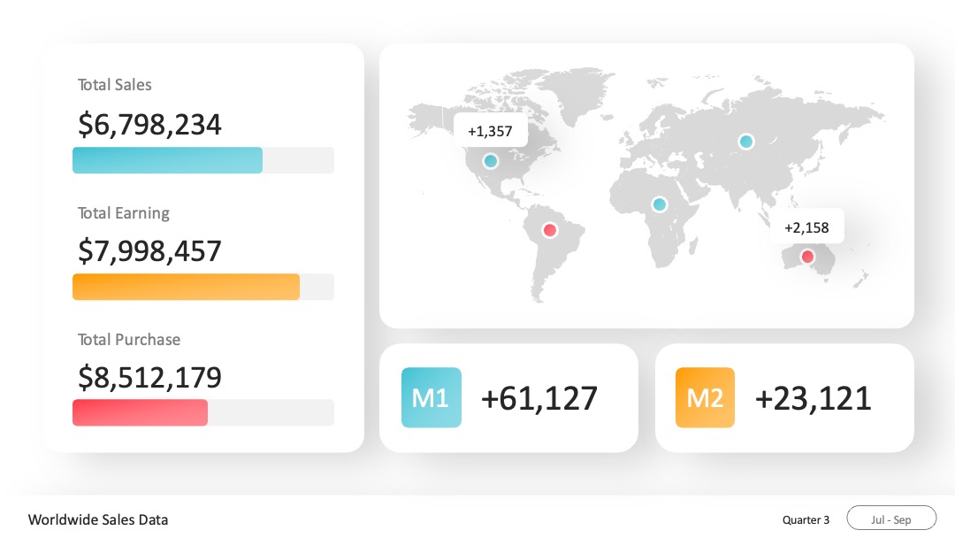Click the Worldwide Sales Data title
The width and height of the screenshot is (955, 538).
pos(98,519)
